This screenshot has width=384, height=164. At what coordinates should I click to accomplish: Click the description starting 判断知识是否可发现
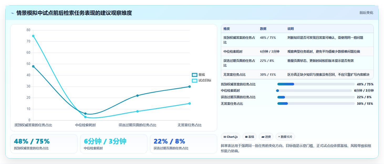coord(325,38)
